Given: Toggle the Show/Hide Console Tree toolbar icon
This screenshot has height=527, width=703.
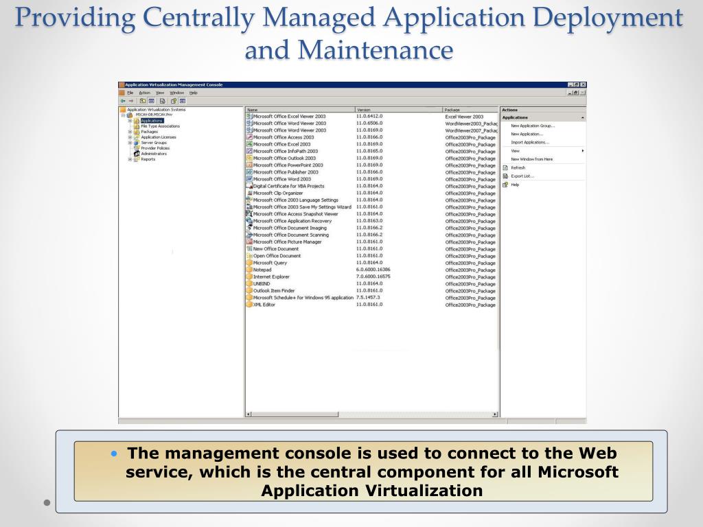Looking at the screenshot, I should click(x=152, y=102).
